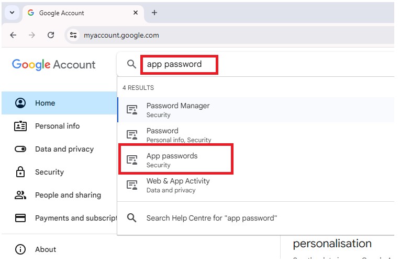Screen dimensions: 400x265
Task: Go back using browser back arrow
Action: pyautogui.click(x=13, y=35)
